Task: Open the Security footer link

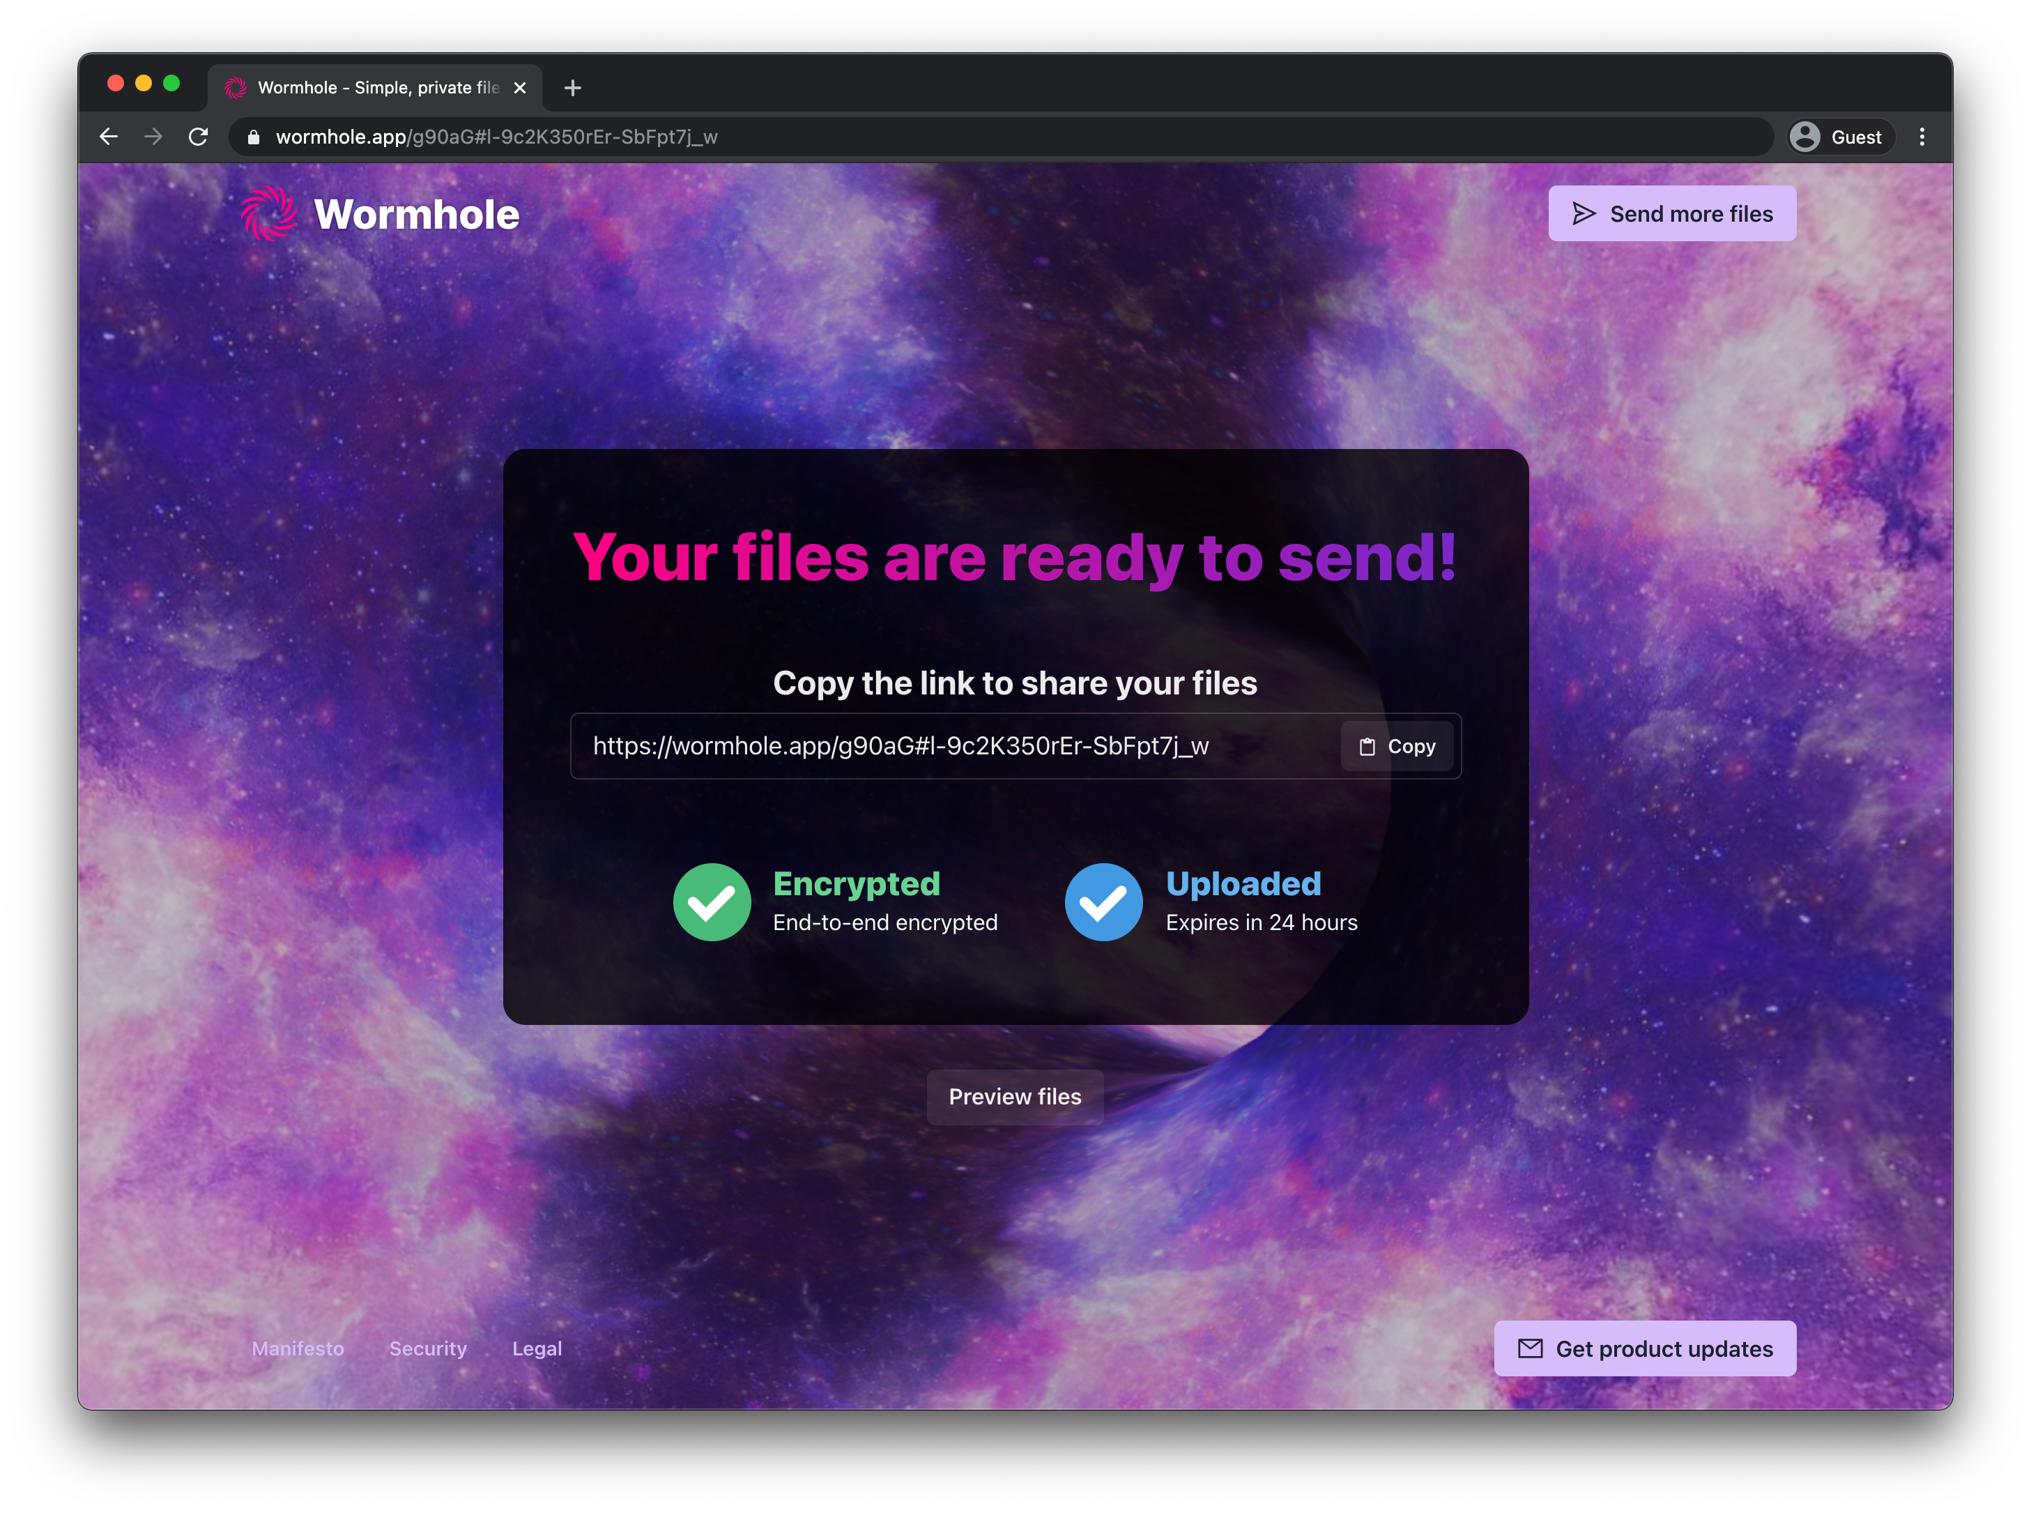Action: [x=427, y=1348]
